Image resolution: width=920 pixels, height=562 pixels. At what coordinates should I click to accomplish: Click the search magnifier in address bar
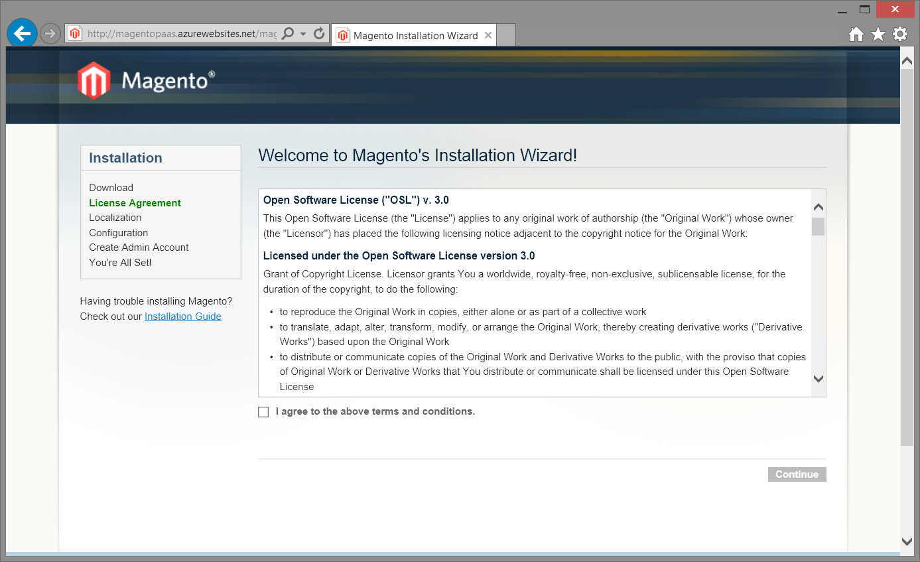tap(288, 34)
